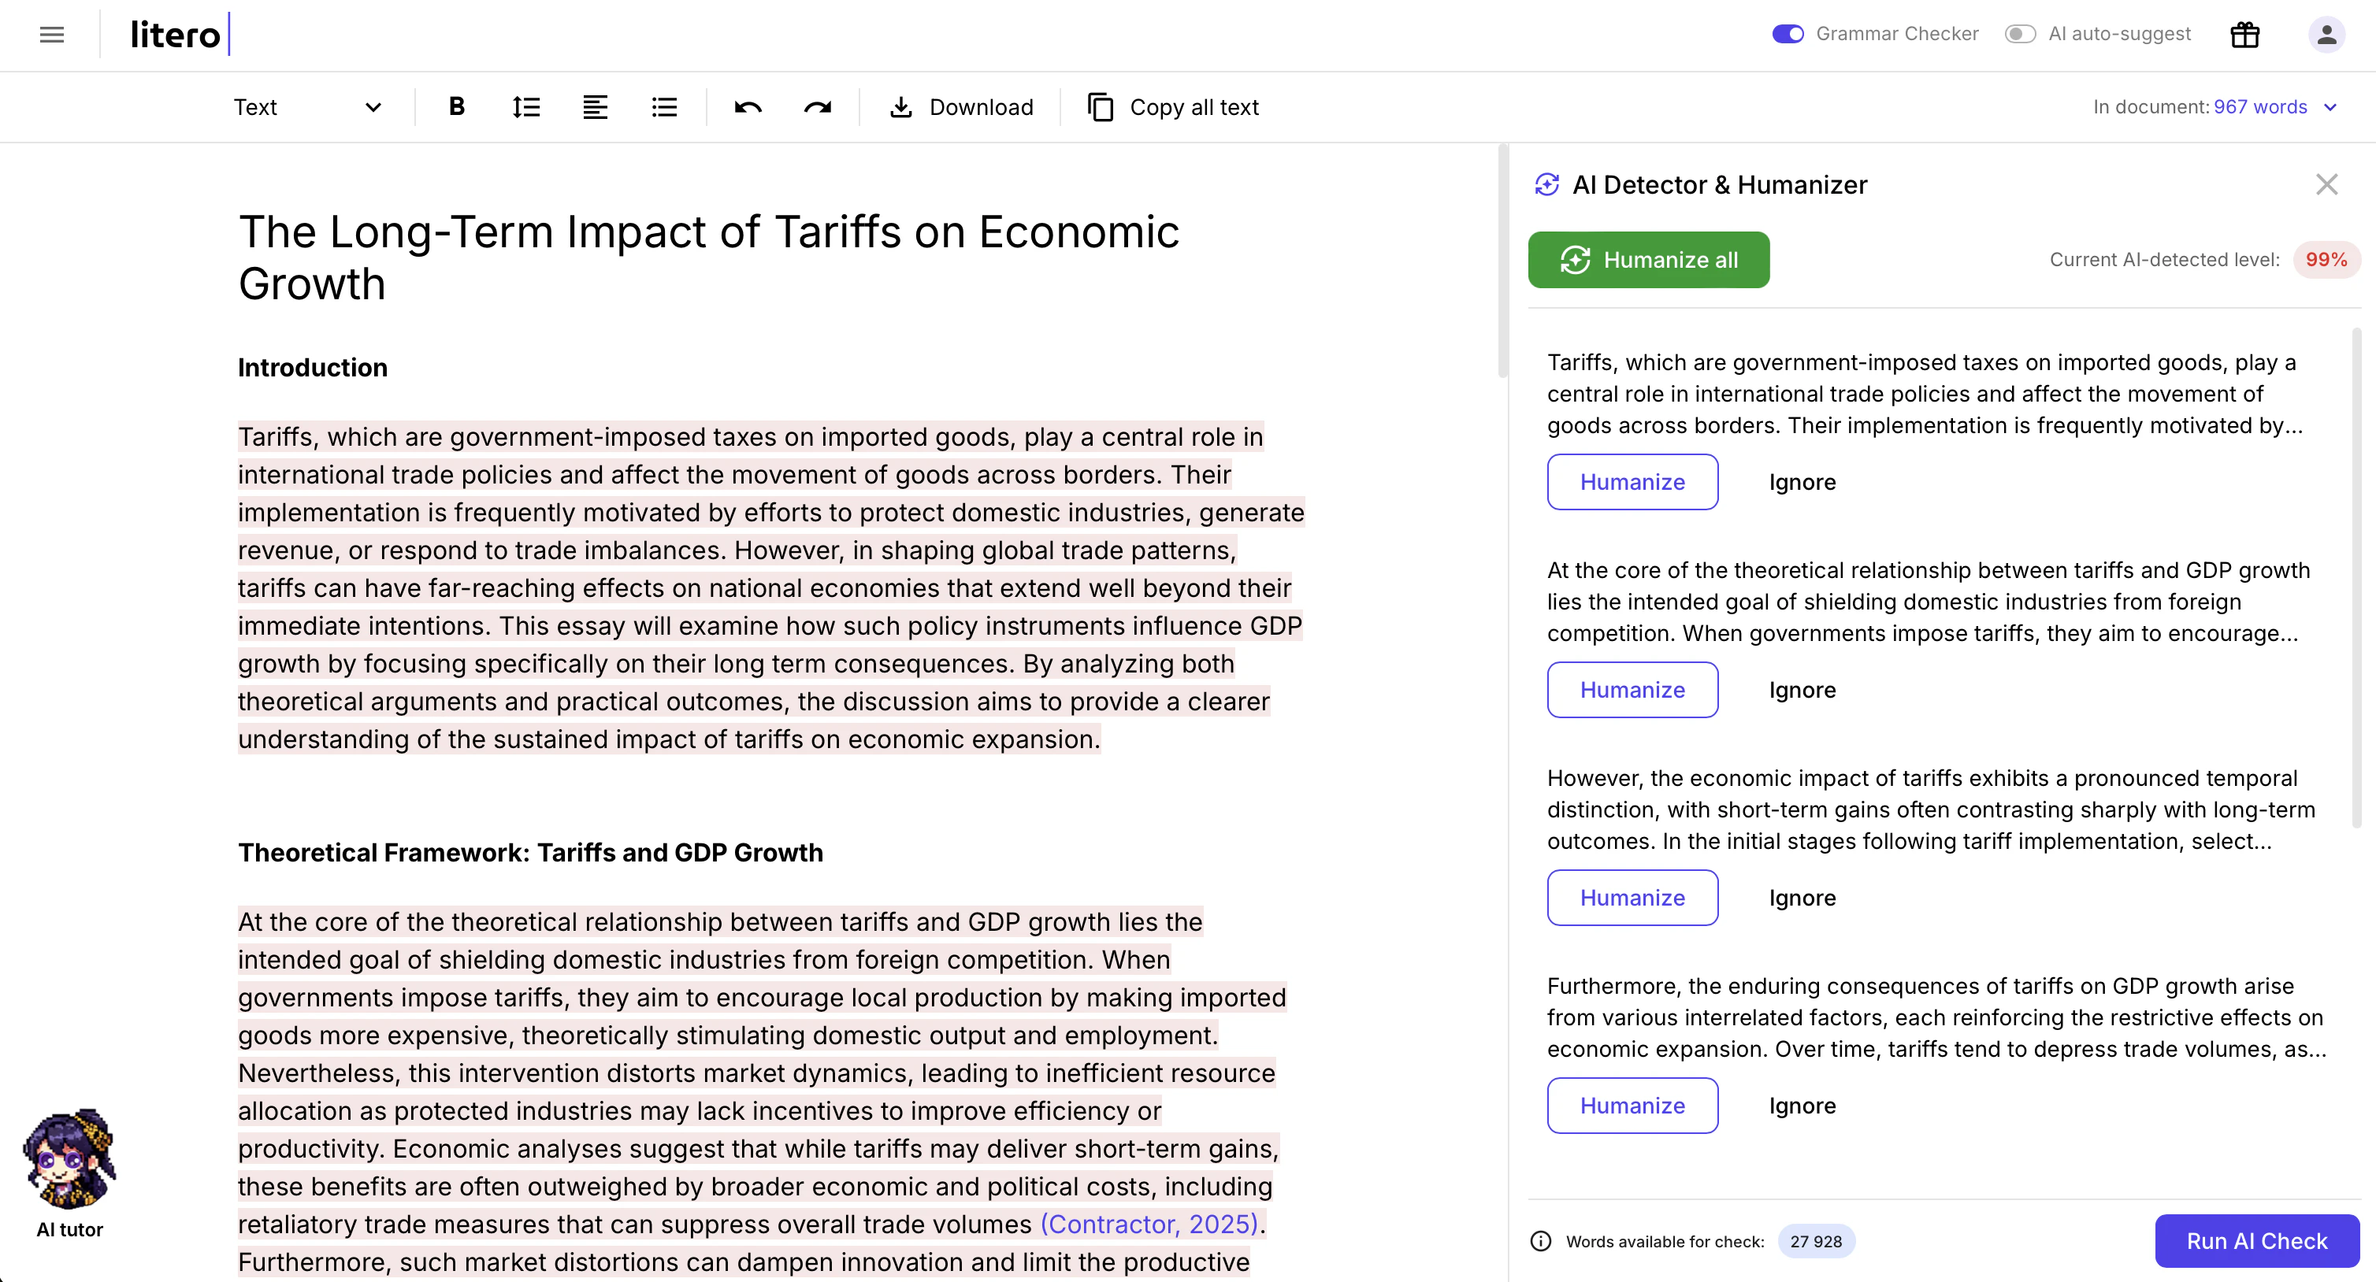Click the Humanize all refresh icon

coord(1575,260)
